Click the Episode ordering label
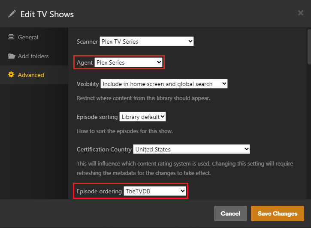This screenshot has height=228, width=311. pos(99,191)
